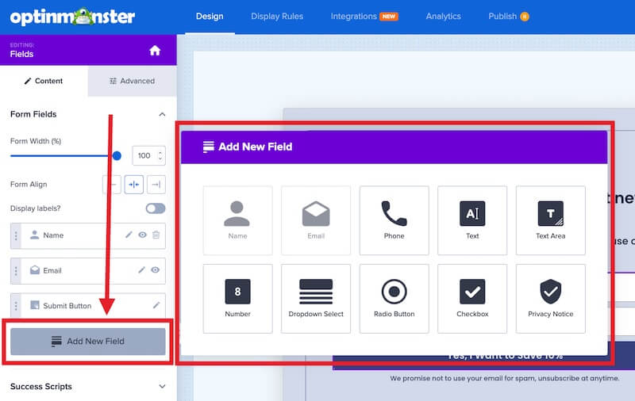Grab the Name field drag handle
Viewport: 635px width, 401px height.
pos(16,235)
